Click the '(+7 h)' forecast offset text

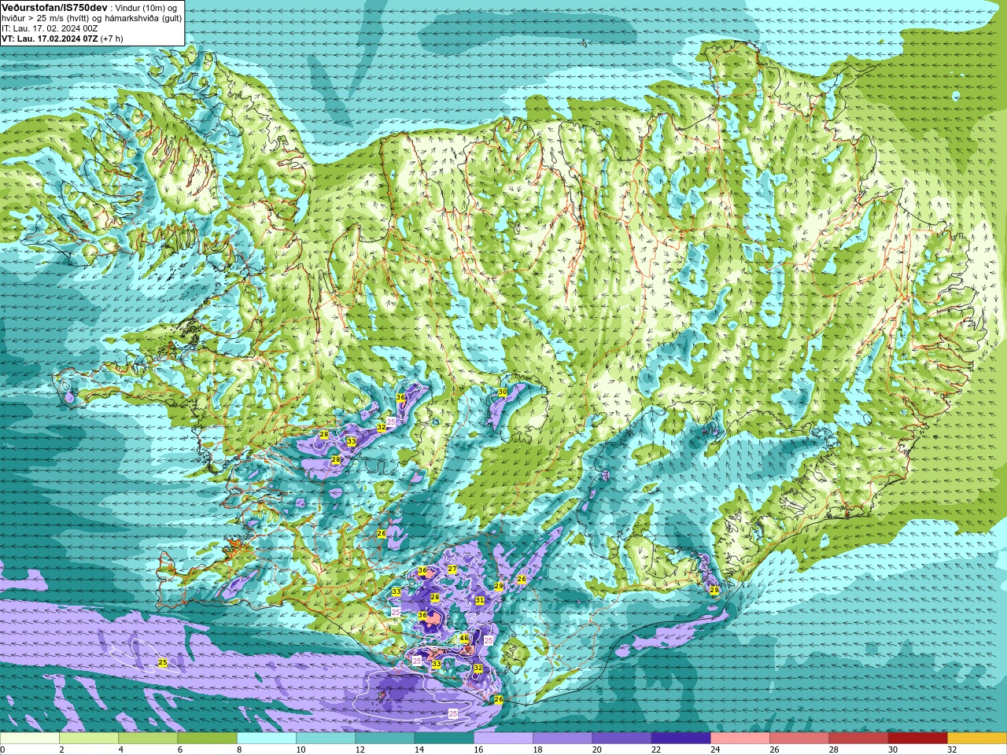112,39
